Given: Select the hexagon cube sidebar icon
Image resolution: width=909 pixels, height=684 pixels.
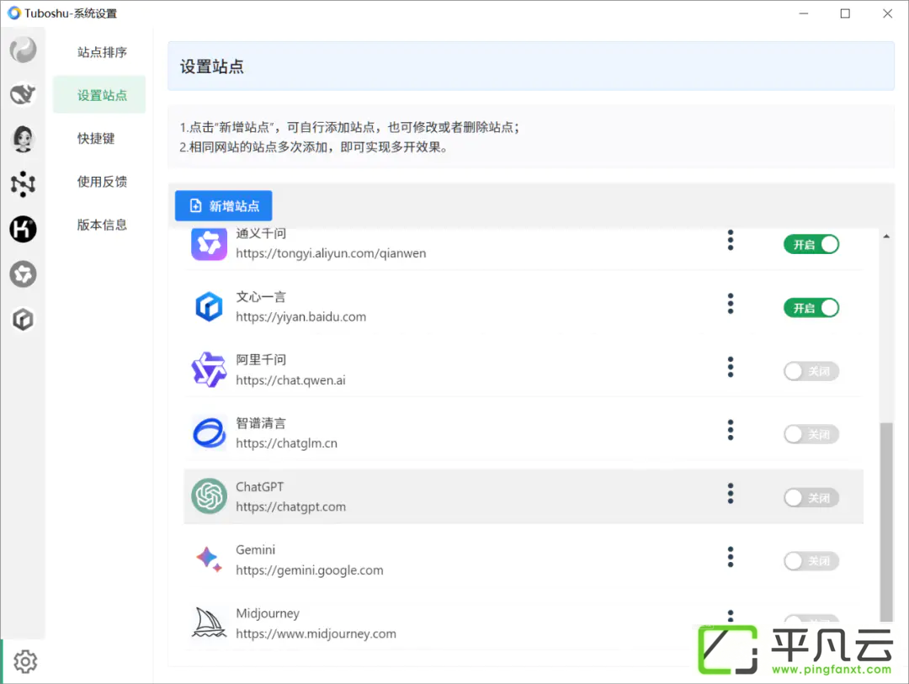Looking at the screenshot, I should pyautogui.click(x=24, y=320).
